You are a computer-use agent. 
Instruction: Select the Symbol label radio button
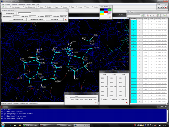46,7
